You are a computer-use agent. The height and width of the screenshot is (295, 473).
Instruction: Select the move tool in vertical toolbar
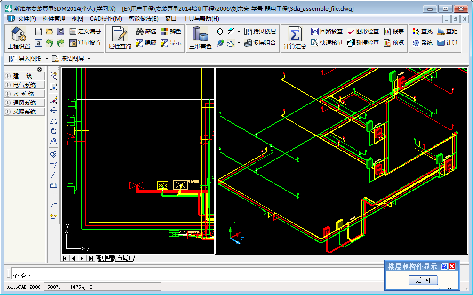[x=54, y=111]
